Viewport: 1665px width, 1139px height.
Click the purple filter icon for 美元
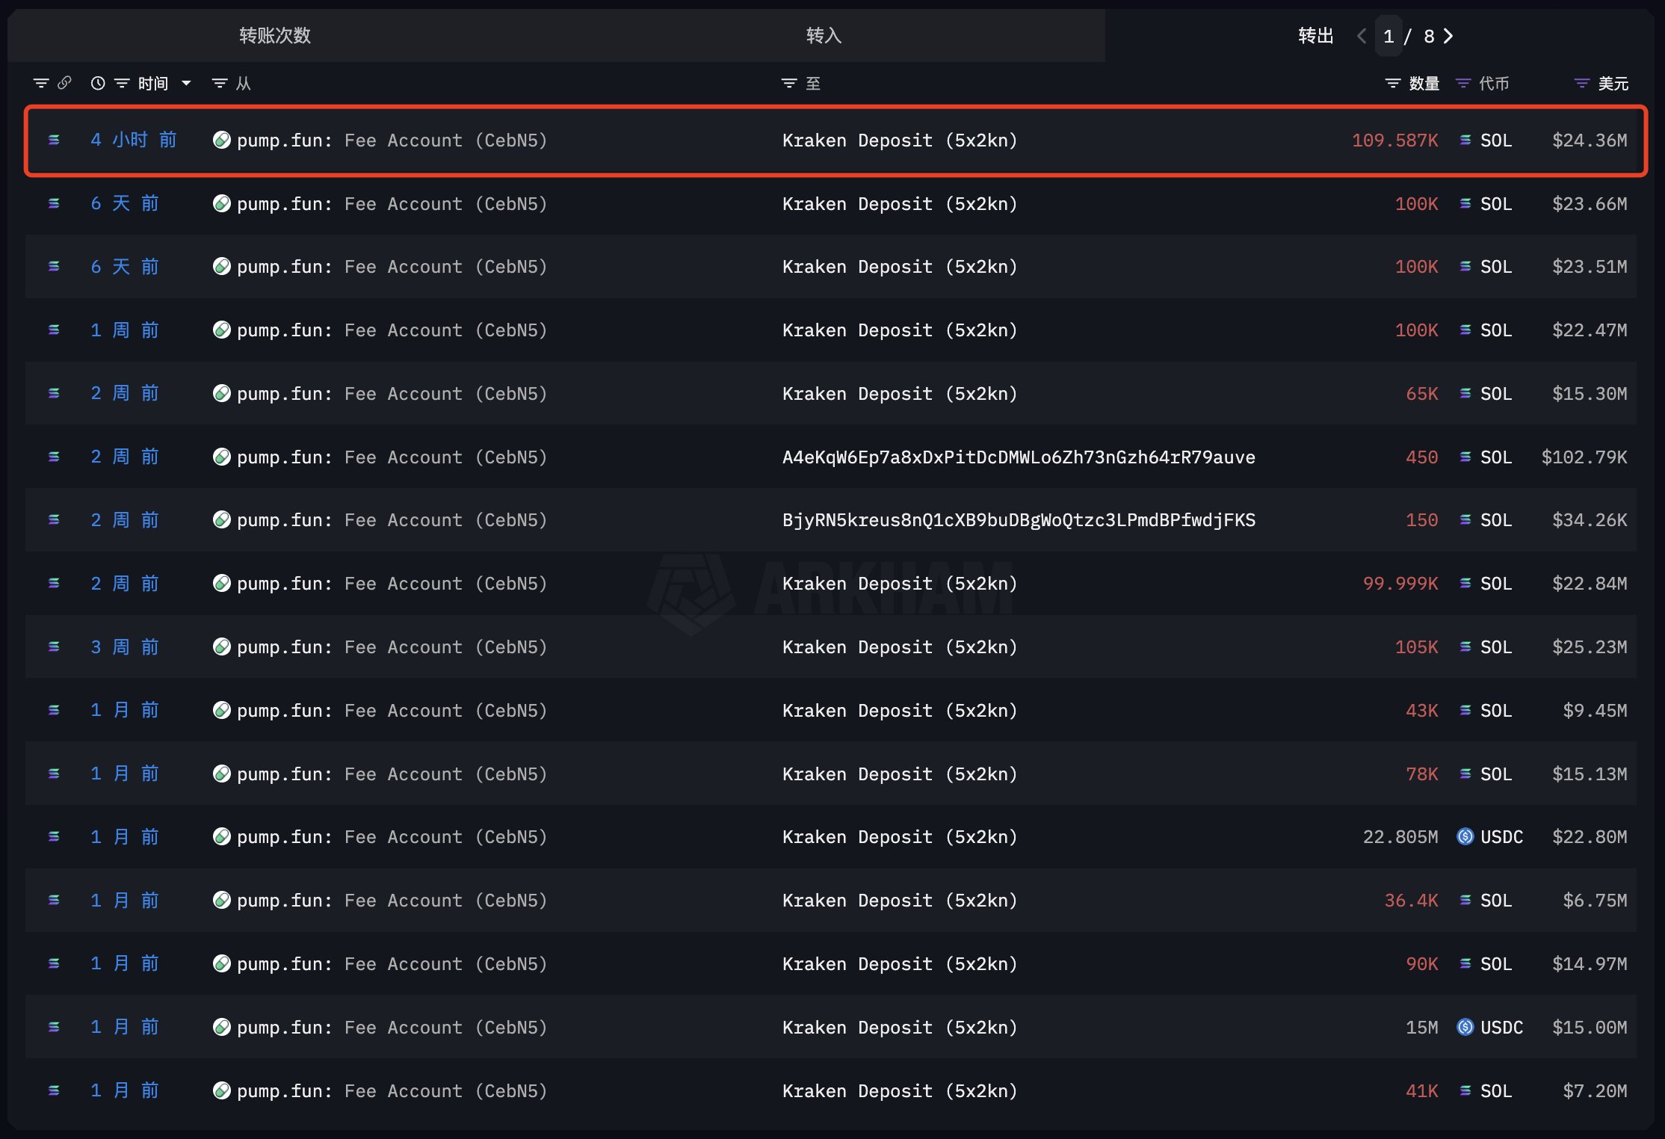tap(1581, 83)
